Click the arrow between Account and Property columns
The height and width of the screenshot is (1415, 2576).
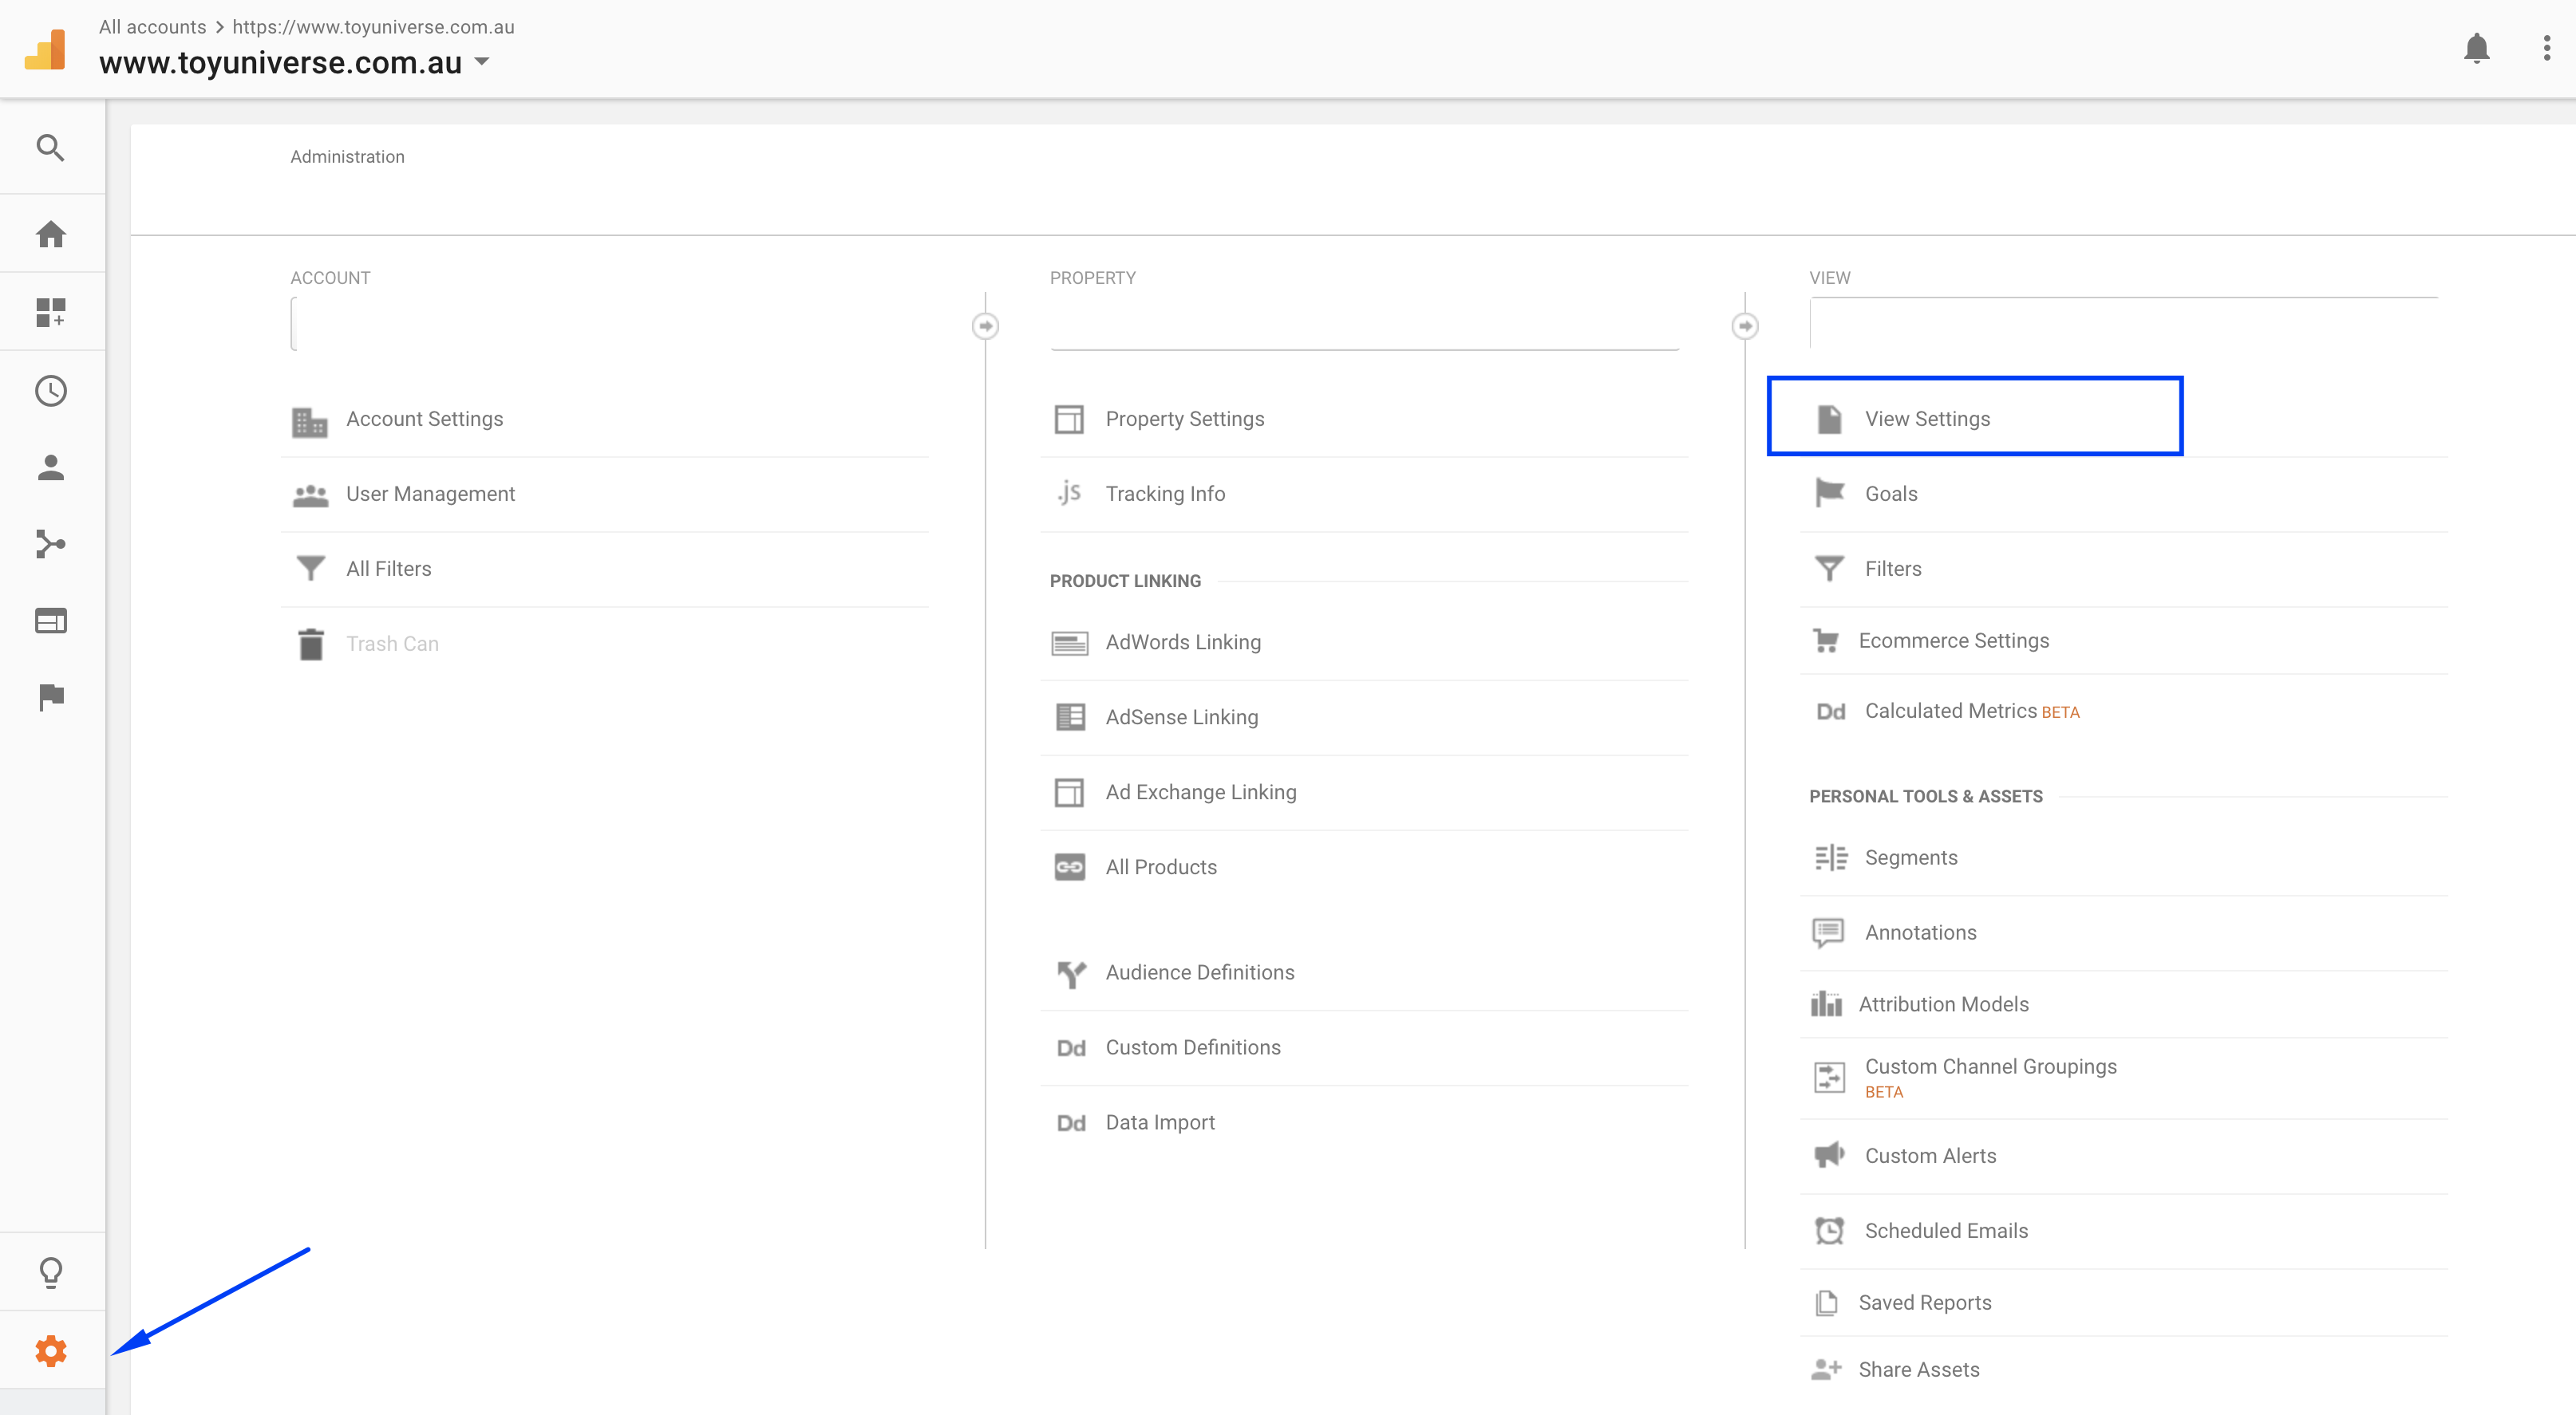(x=985, y=324)
